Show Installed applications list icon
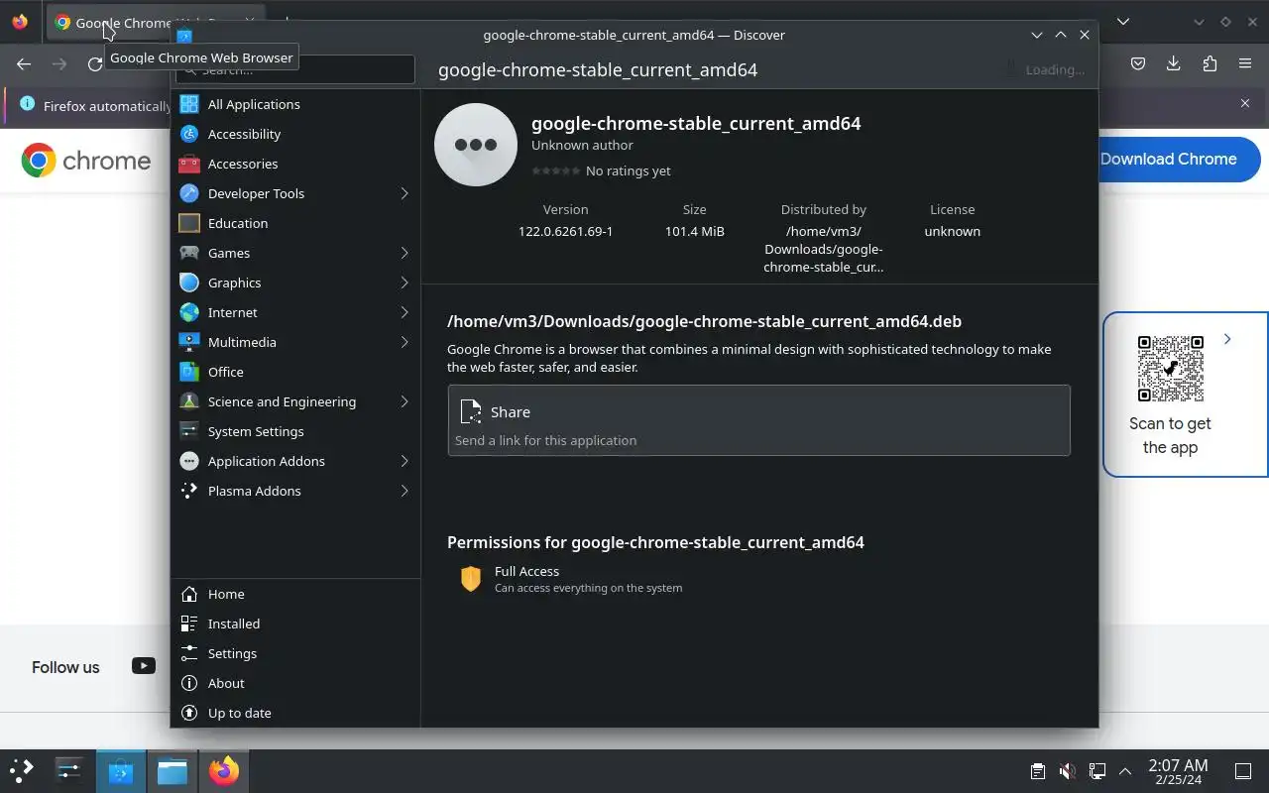This screenshot has height=793, width=1269. click(189, 623)
